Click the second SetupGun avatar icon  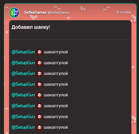point(39,63)
